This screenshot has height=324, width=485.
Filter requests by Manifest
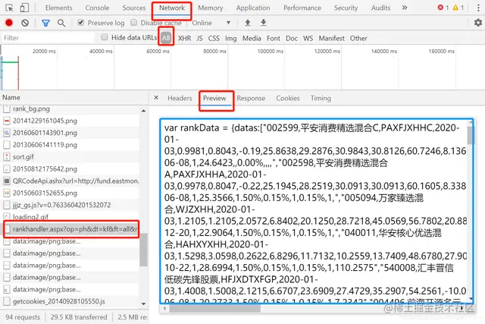pos(332,38)
